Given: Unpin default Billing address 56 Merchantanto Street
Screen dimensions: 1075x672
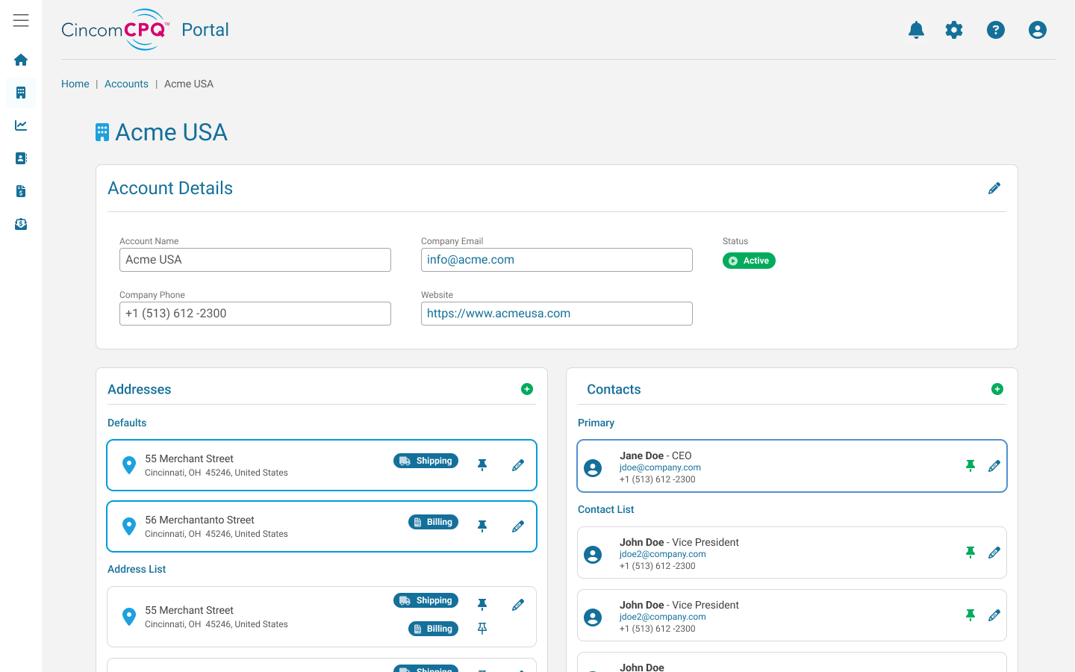Looking at the screenshot, I should pyautogui.click(x=482, y=526).
